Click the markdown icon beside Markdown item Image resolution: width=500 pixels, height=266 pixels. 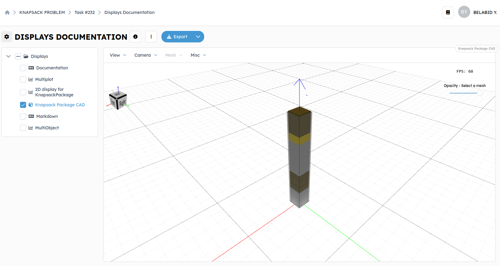(x=31, y=116)
